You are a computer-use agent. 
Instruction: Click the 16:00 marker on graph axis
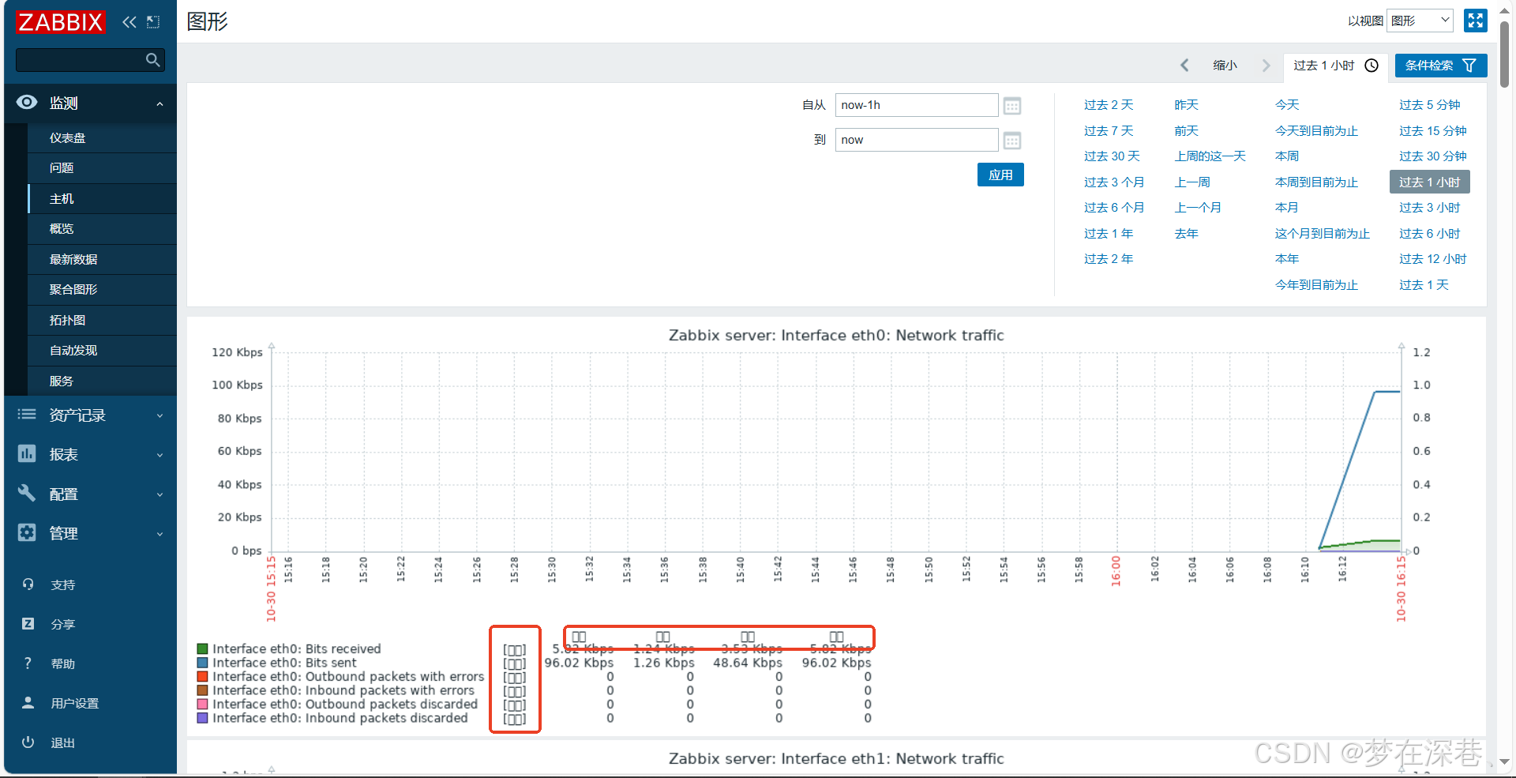(x=1116, y=570)
